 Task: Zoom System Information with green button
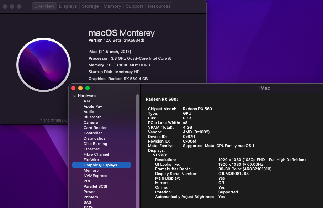(x=88, y=88)
